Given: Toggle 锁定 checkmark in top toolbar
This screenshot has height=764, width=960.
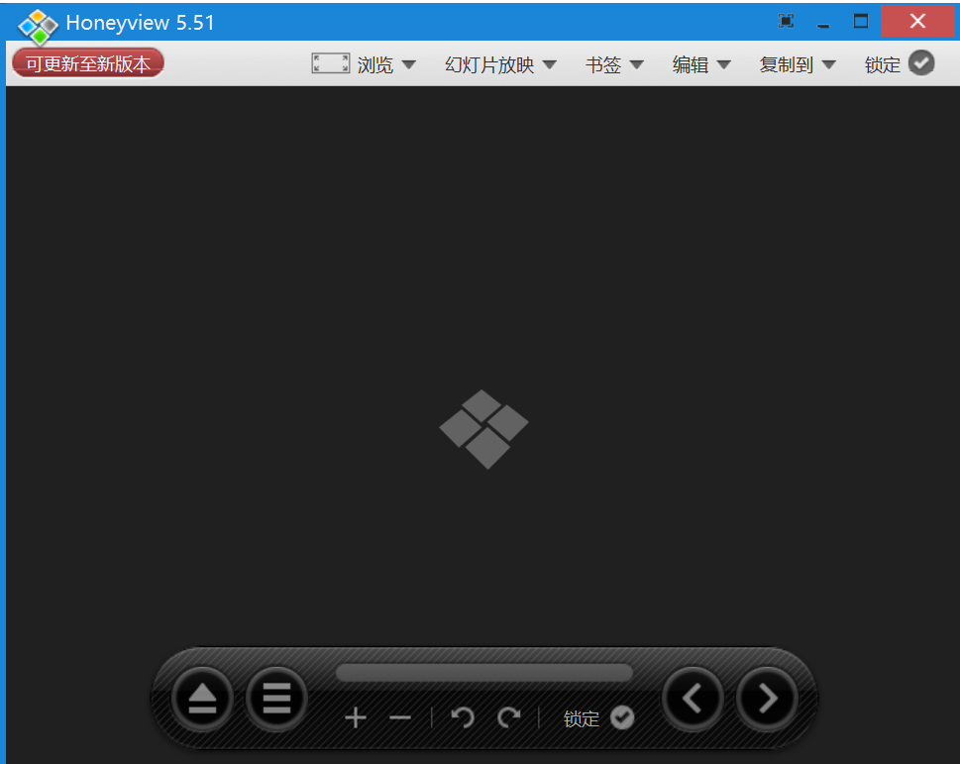Looking at the screenshot, I should click(921, 63).
